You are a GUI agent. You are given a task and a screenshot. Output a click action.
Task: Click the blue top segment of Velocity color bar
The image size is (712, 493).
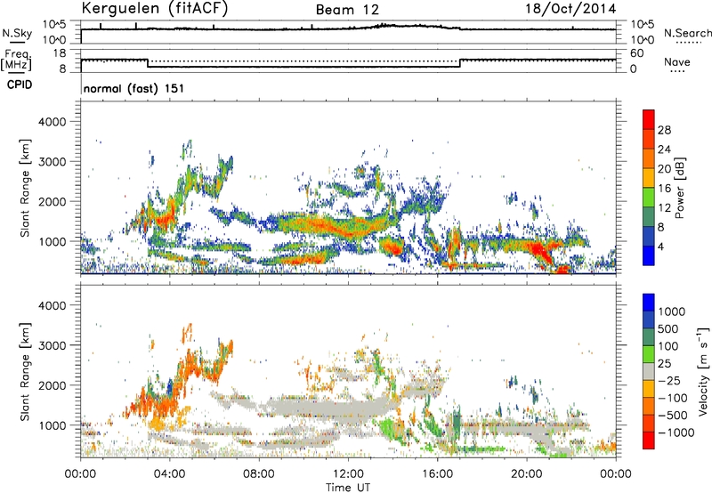(x=649, y=303)
